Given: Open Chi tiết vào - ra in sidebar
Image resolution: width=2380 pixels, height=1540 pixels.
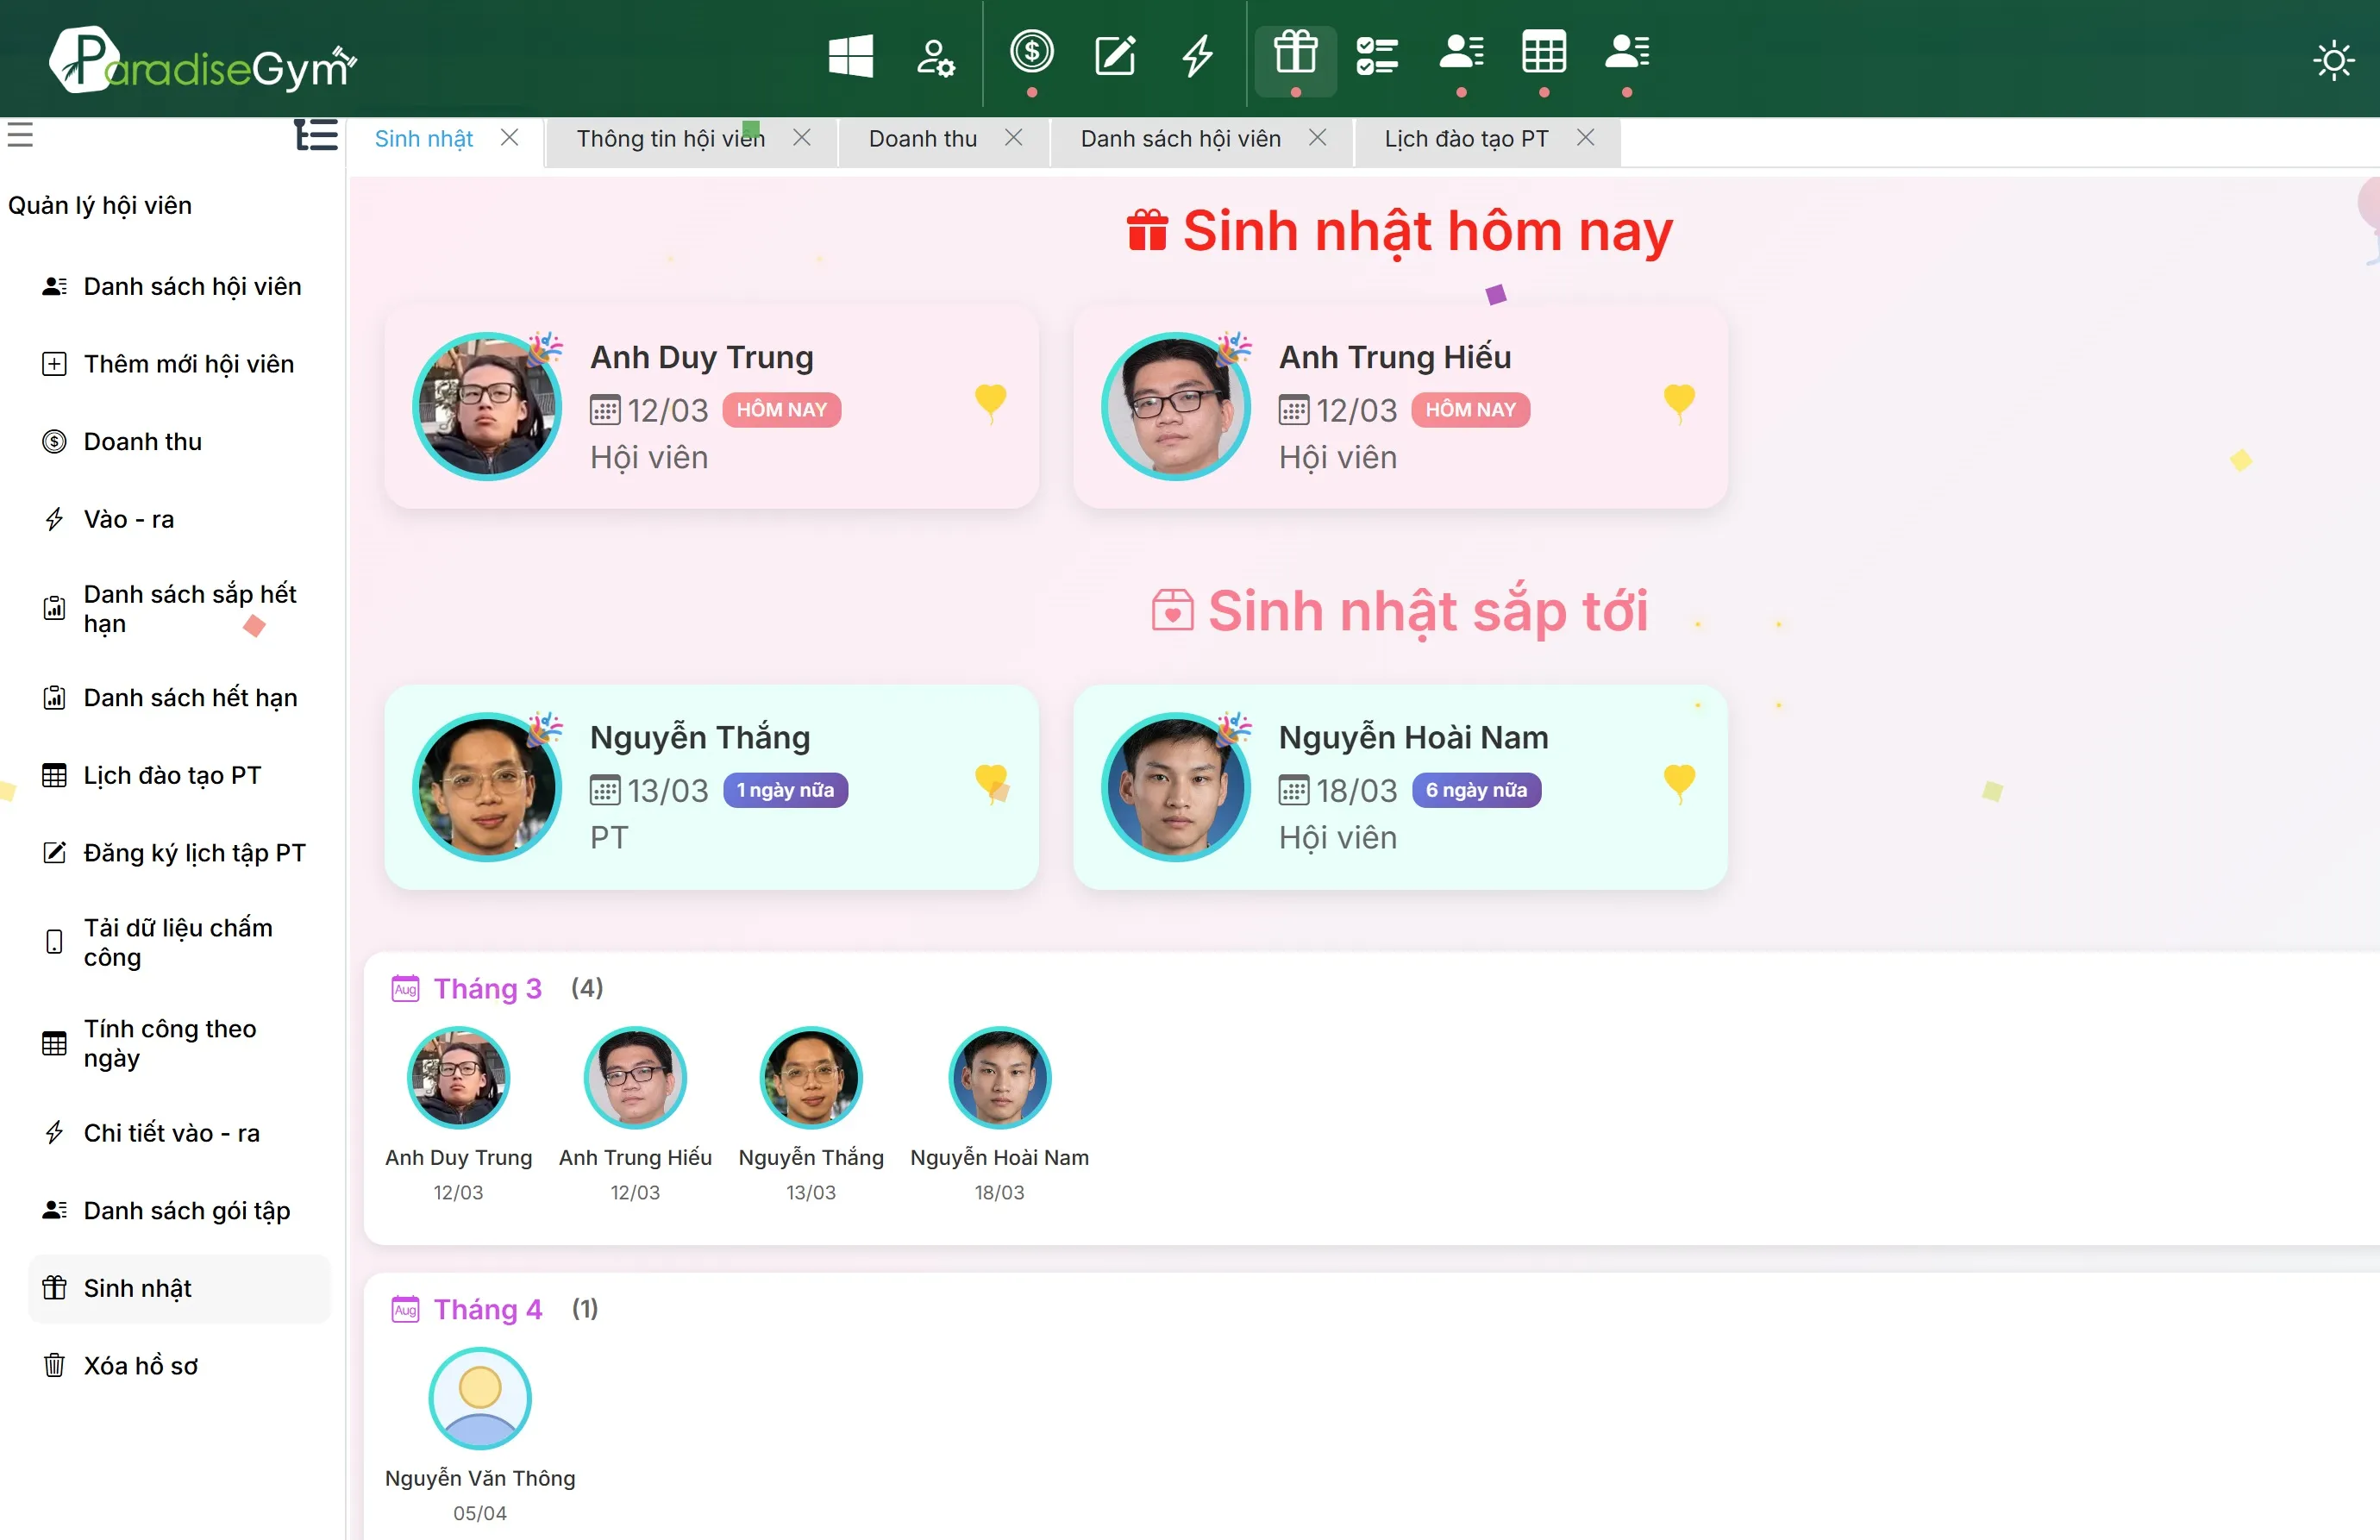Looking at the screenshot, I should point(179,1133).
